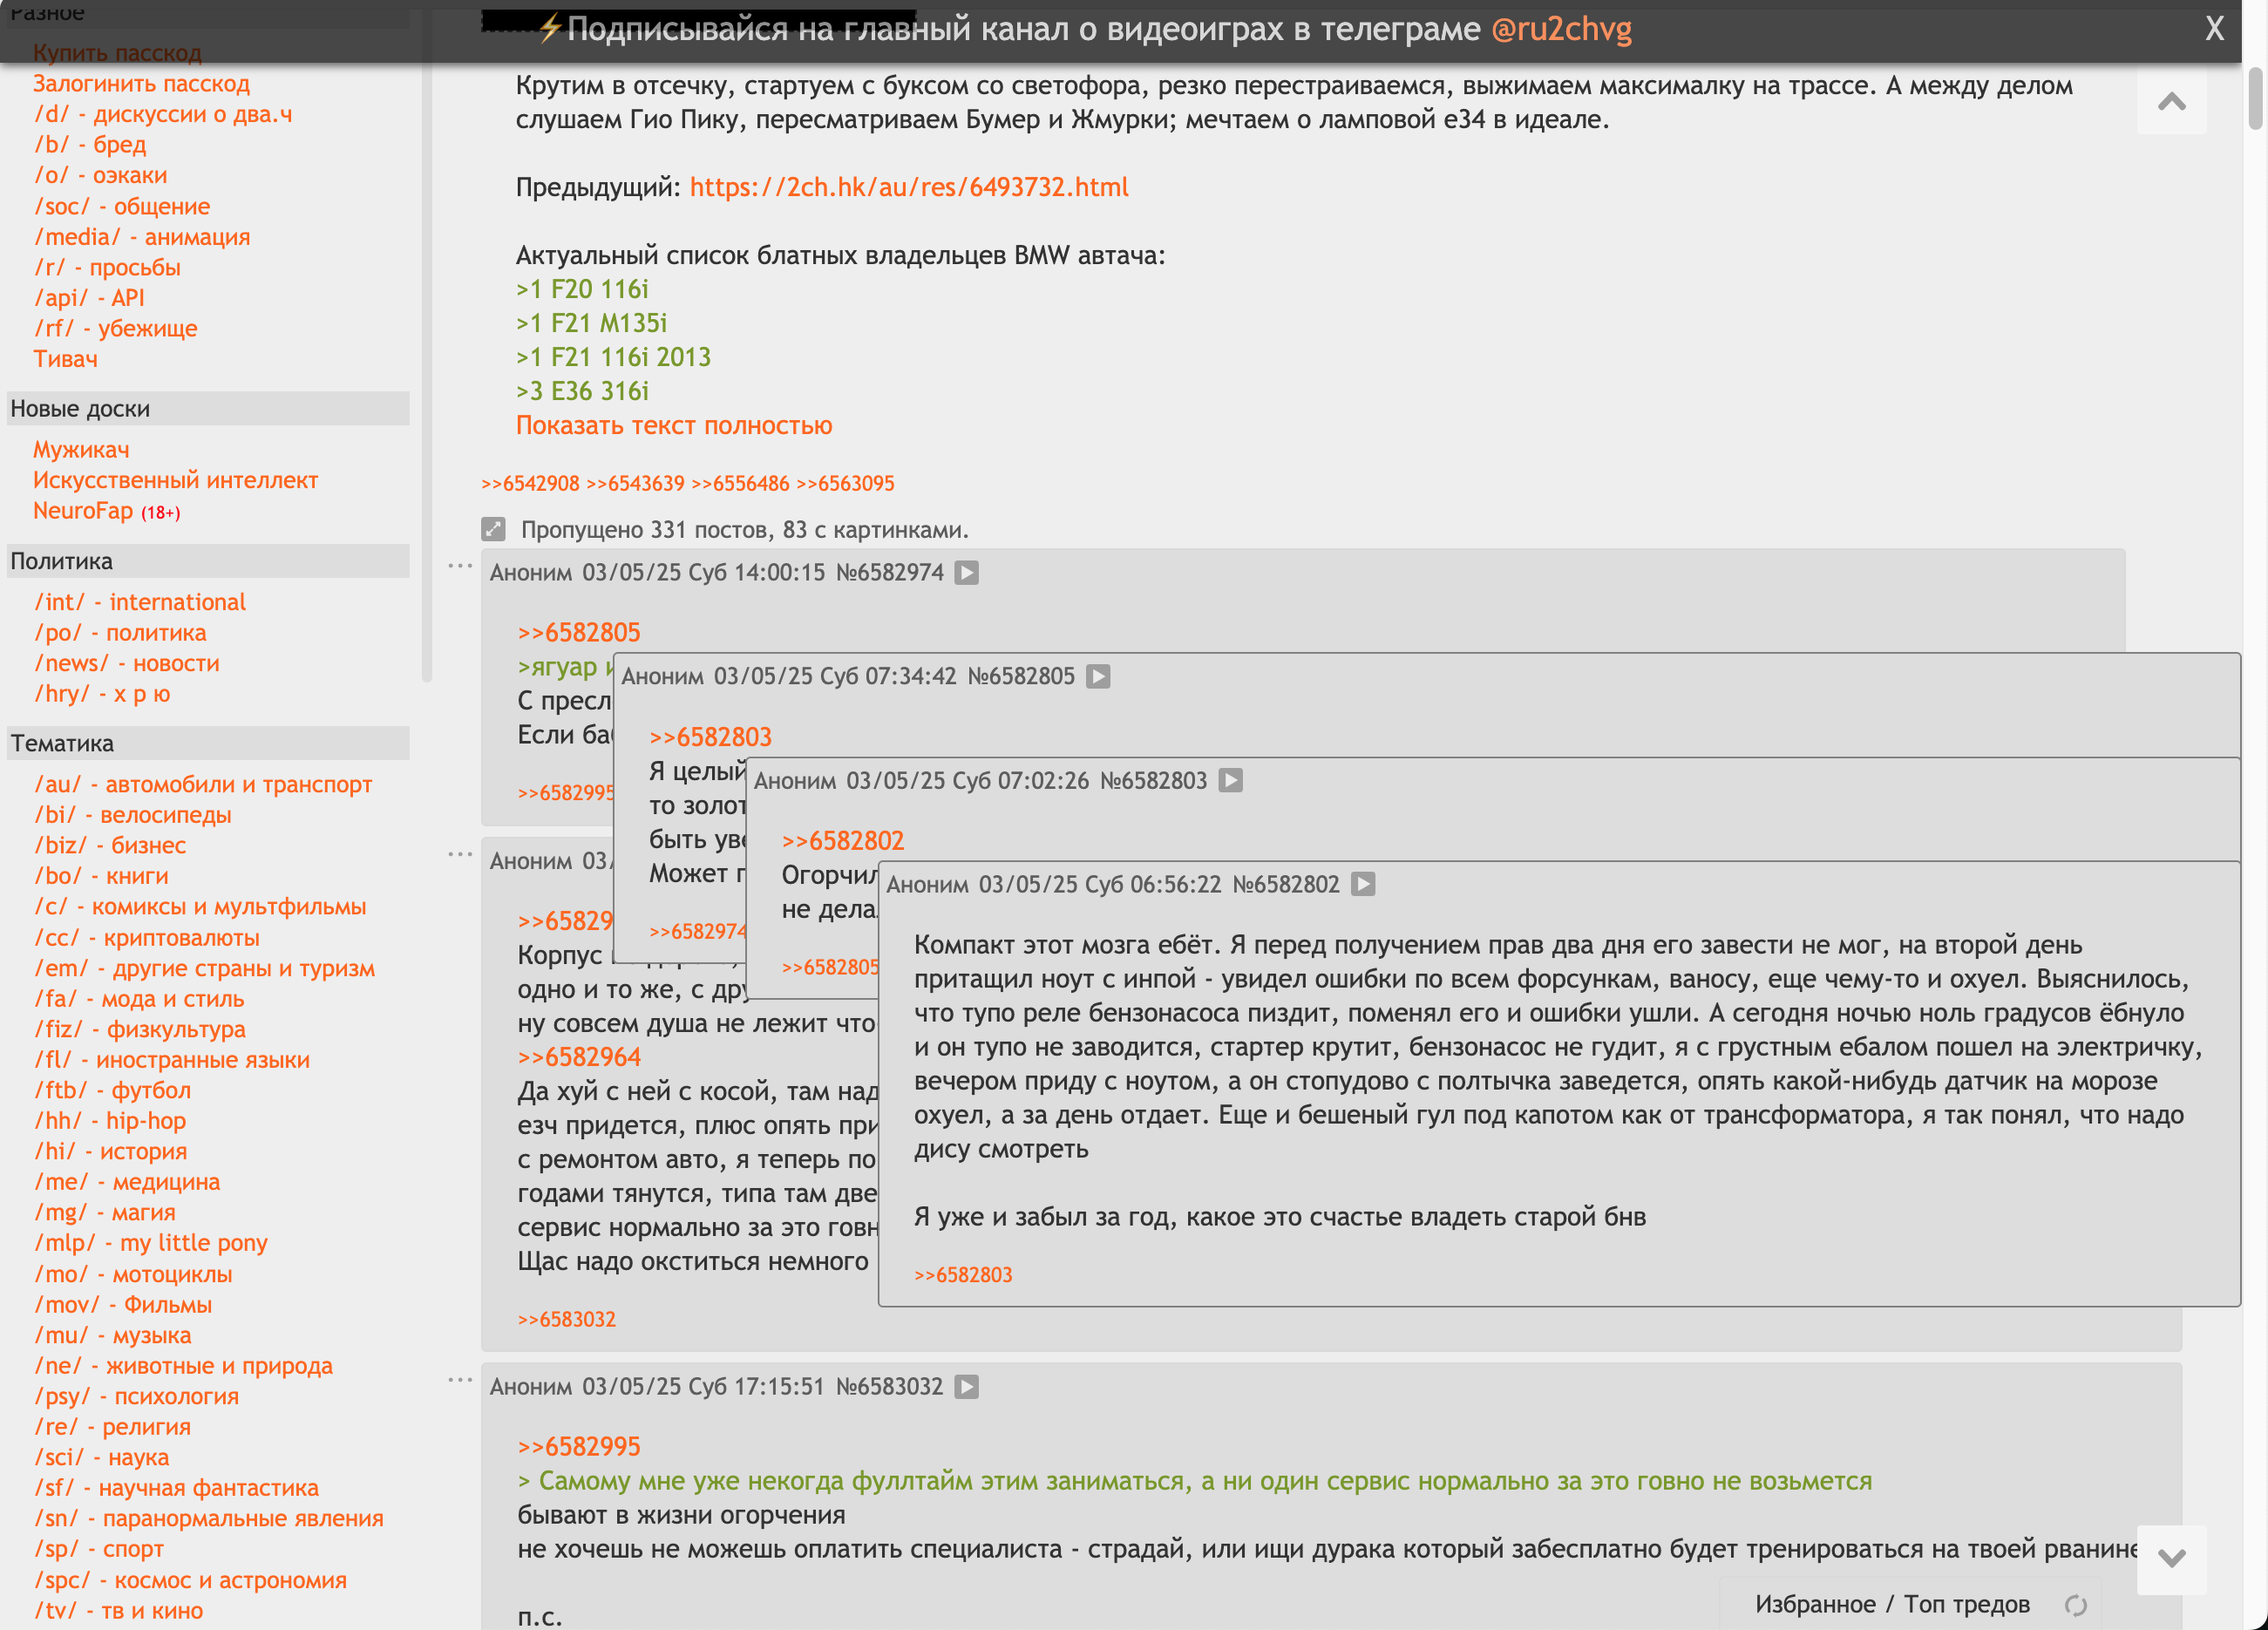Go to /d/ - дискуссии о два.ч
Image resolution: width=2268 pixels, height=1630 pixels.
163,114
